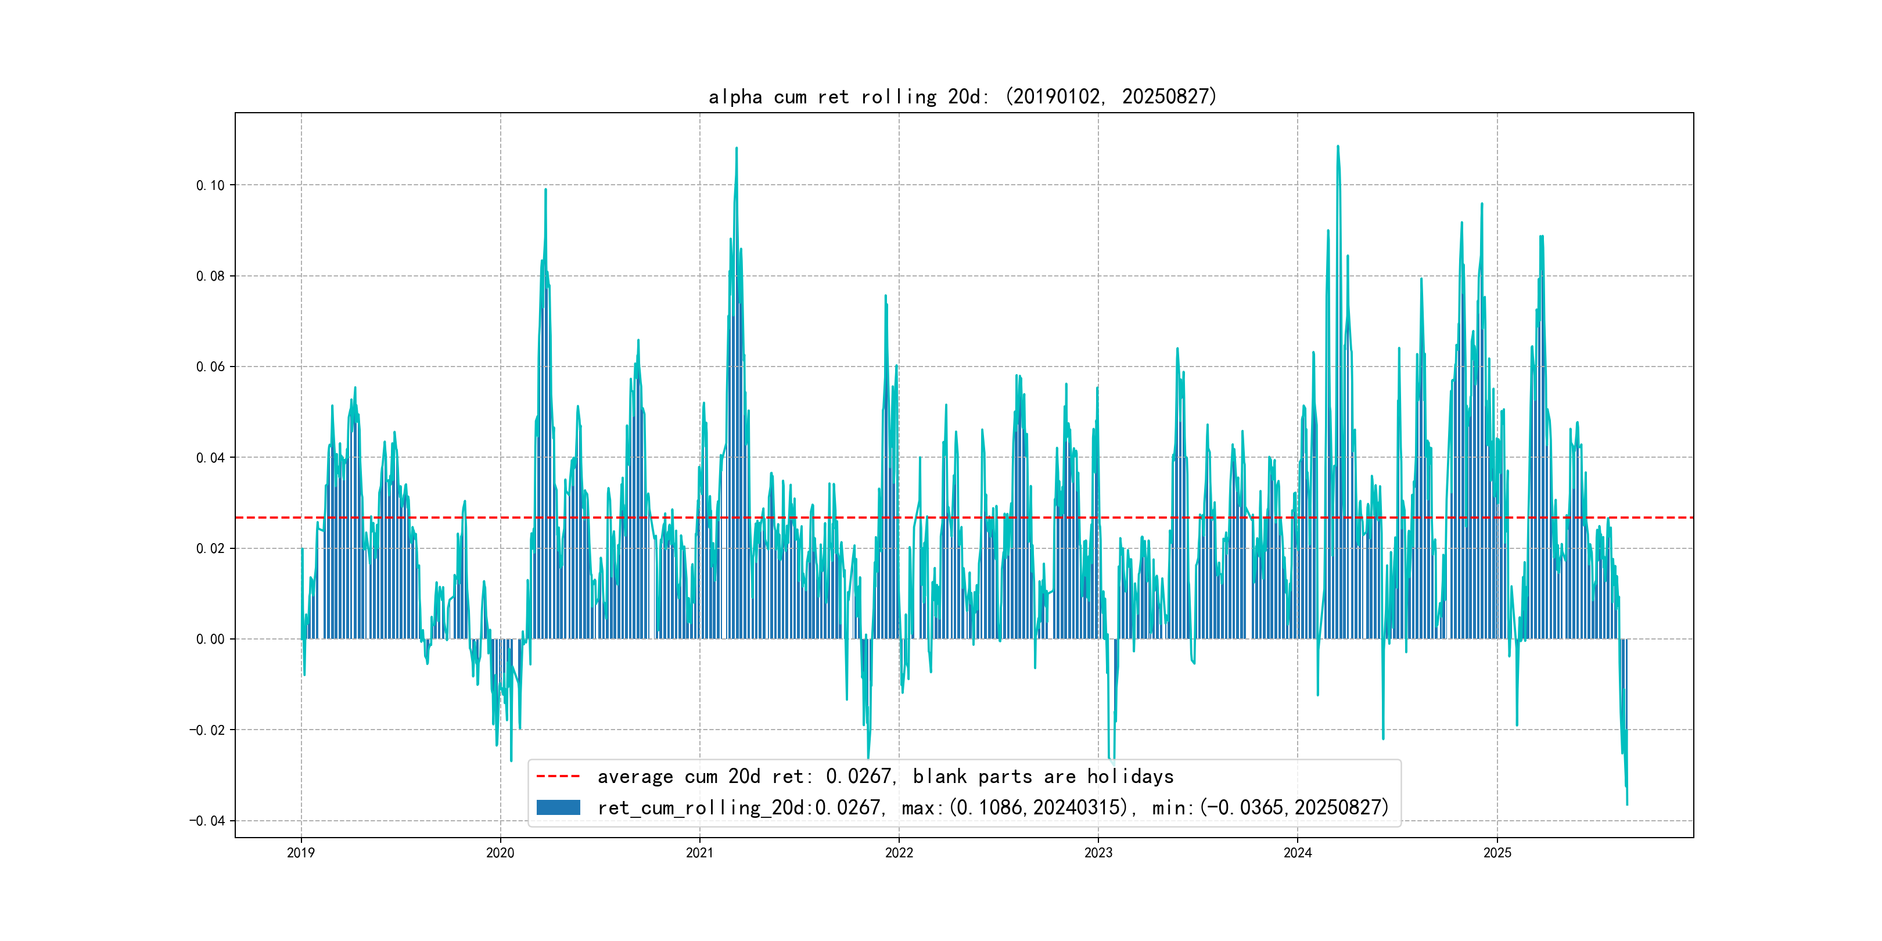Click the 2025 x-axis tick label

(x=1497, y=853)
